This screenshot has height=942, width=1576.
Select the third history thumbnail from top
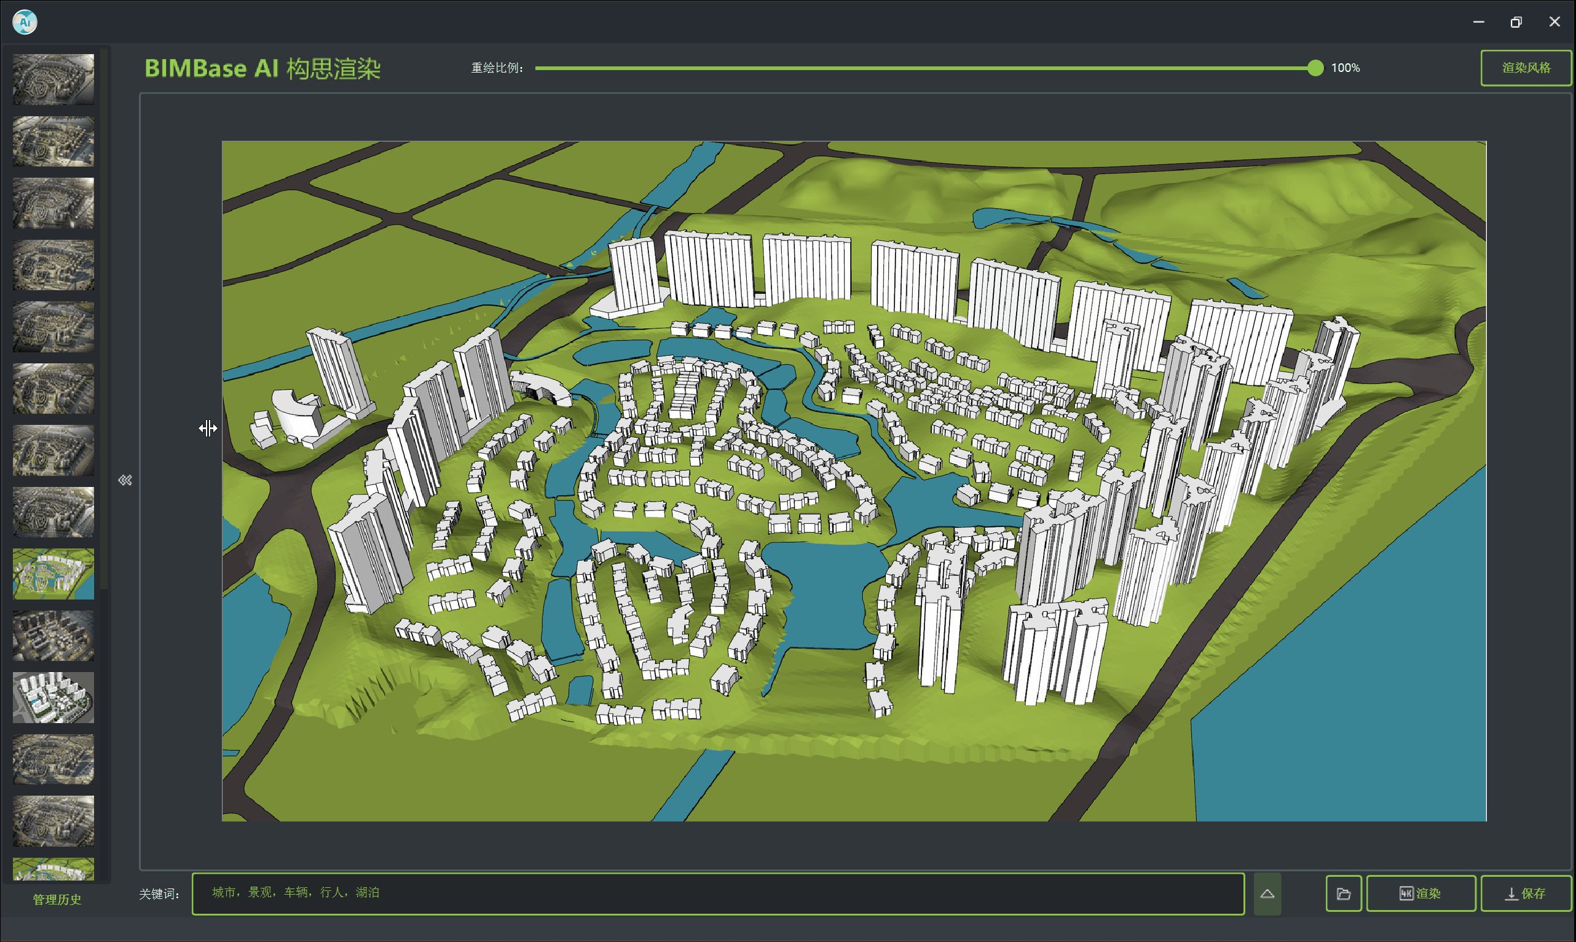click(x=53, y=203)
